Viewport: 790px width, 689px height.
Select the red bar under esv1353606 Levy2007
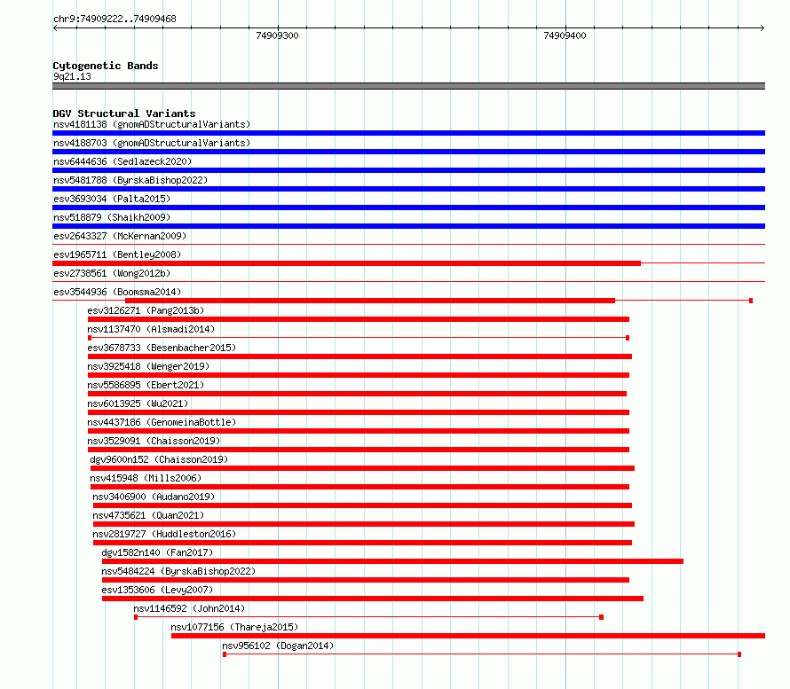click(x=372, y=599)
